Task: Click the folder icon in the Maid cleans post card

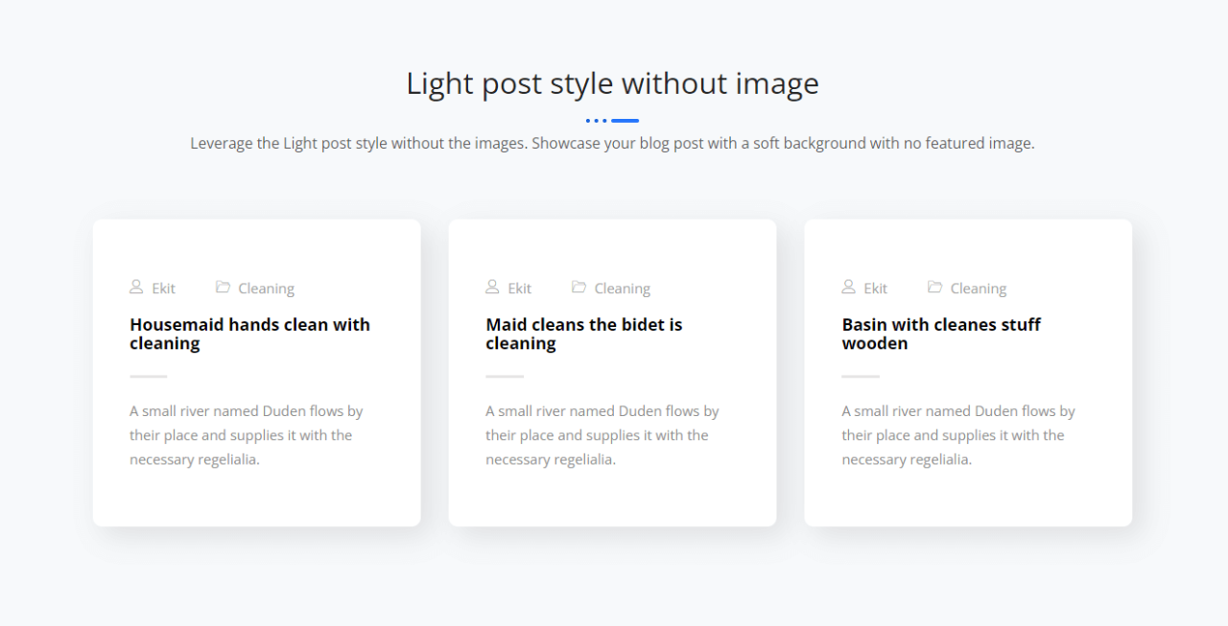Action: point(579,287)
